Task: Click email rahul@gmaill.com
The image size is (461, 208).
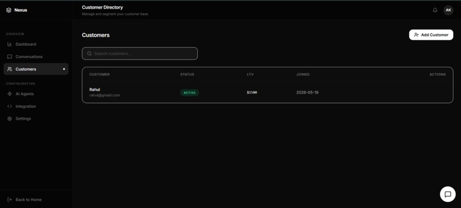Action: coord(105,95)
